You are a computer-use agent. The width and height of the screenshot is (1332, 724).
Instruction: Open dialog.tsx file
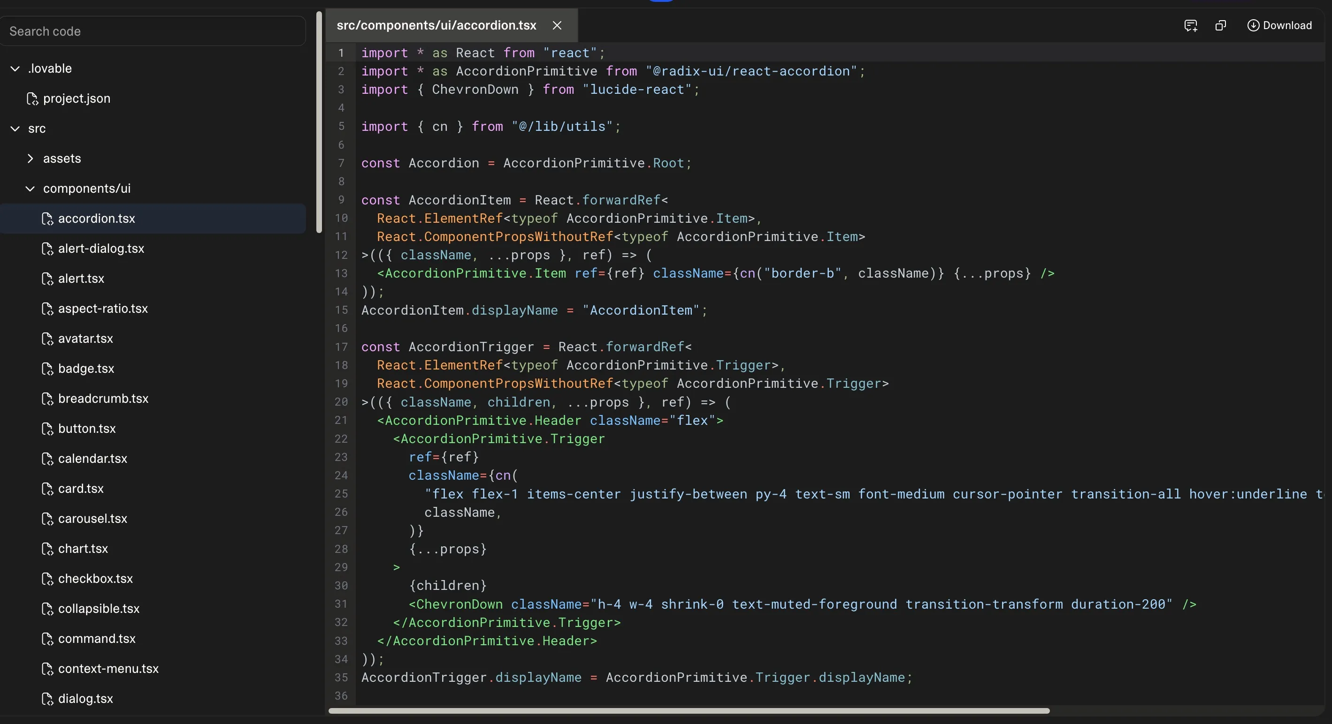pyautogui.click(x=85, y=698)
